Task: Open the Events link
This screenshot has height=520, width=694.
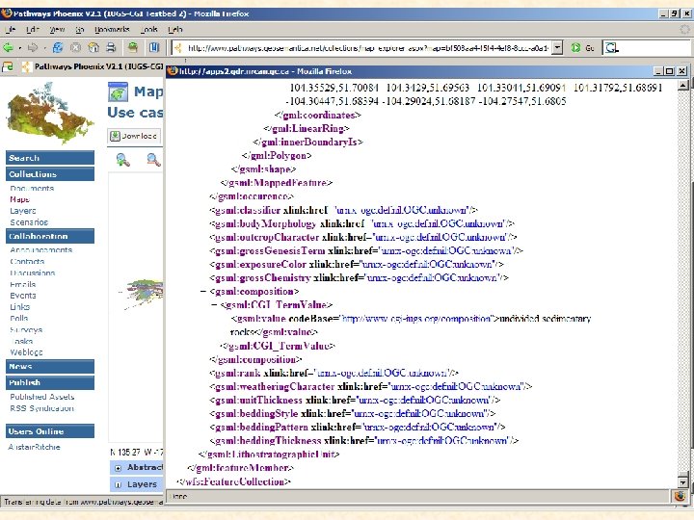Action: [x=23, y=296]
